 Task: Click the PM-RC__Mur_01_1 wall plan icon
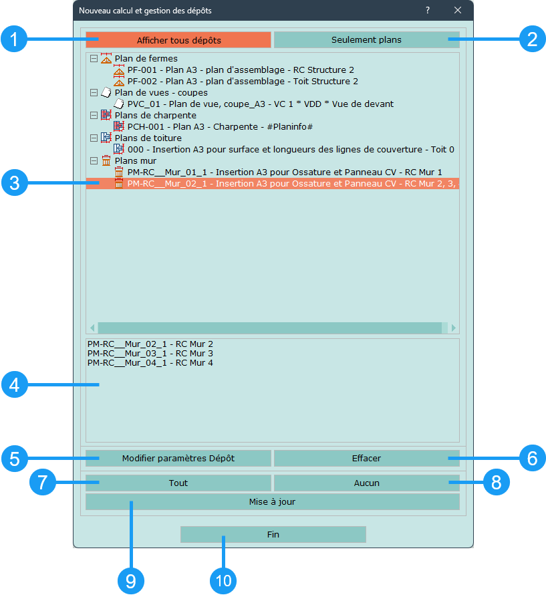119,172
